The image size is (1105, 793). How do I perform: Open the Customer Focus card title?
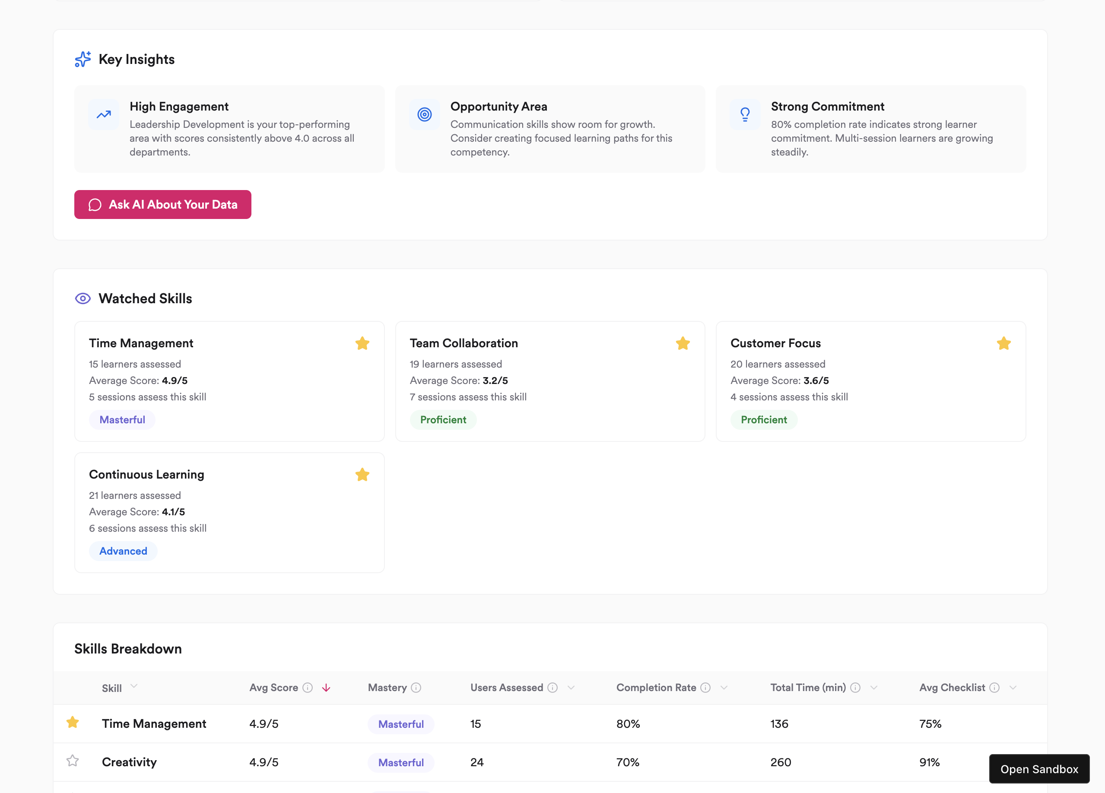coord(776,343)
